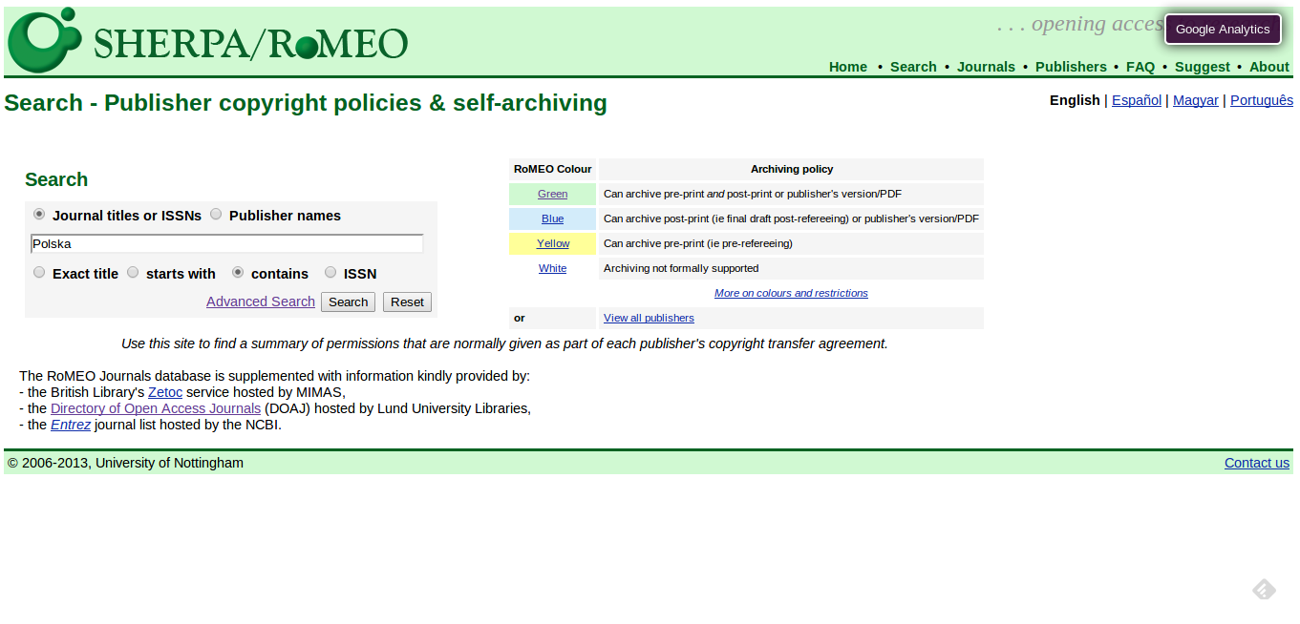Choose the ISSN radio option
Image resolution: width=1300 pixels, height=624 pixels.
click(330, 272)
